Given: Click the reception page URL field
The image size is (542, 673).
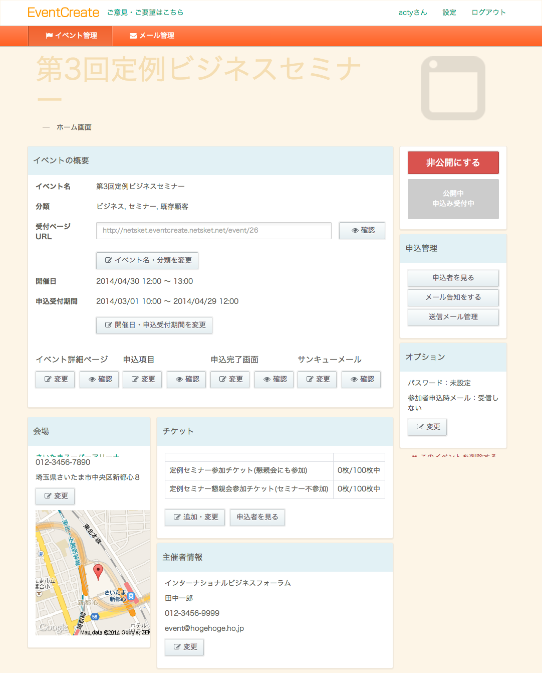Looking at the screenshot, I should [x=213, y=231].
